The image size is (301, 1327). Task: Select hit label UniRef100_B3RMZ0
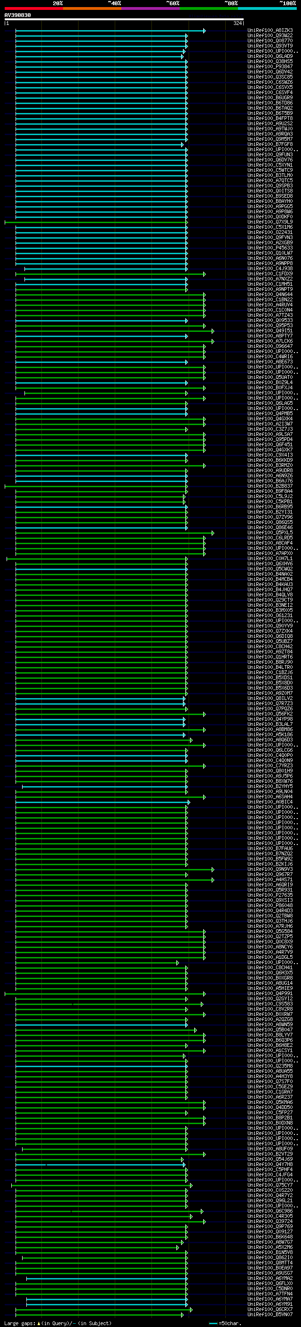[270, 465]
